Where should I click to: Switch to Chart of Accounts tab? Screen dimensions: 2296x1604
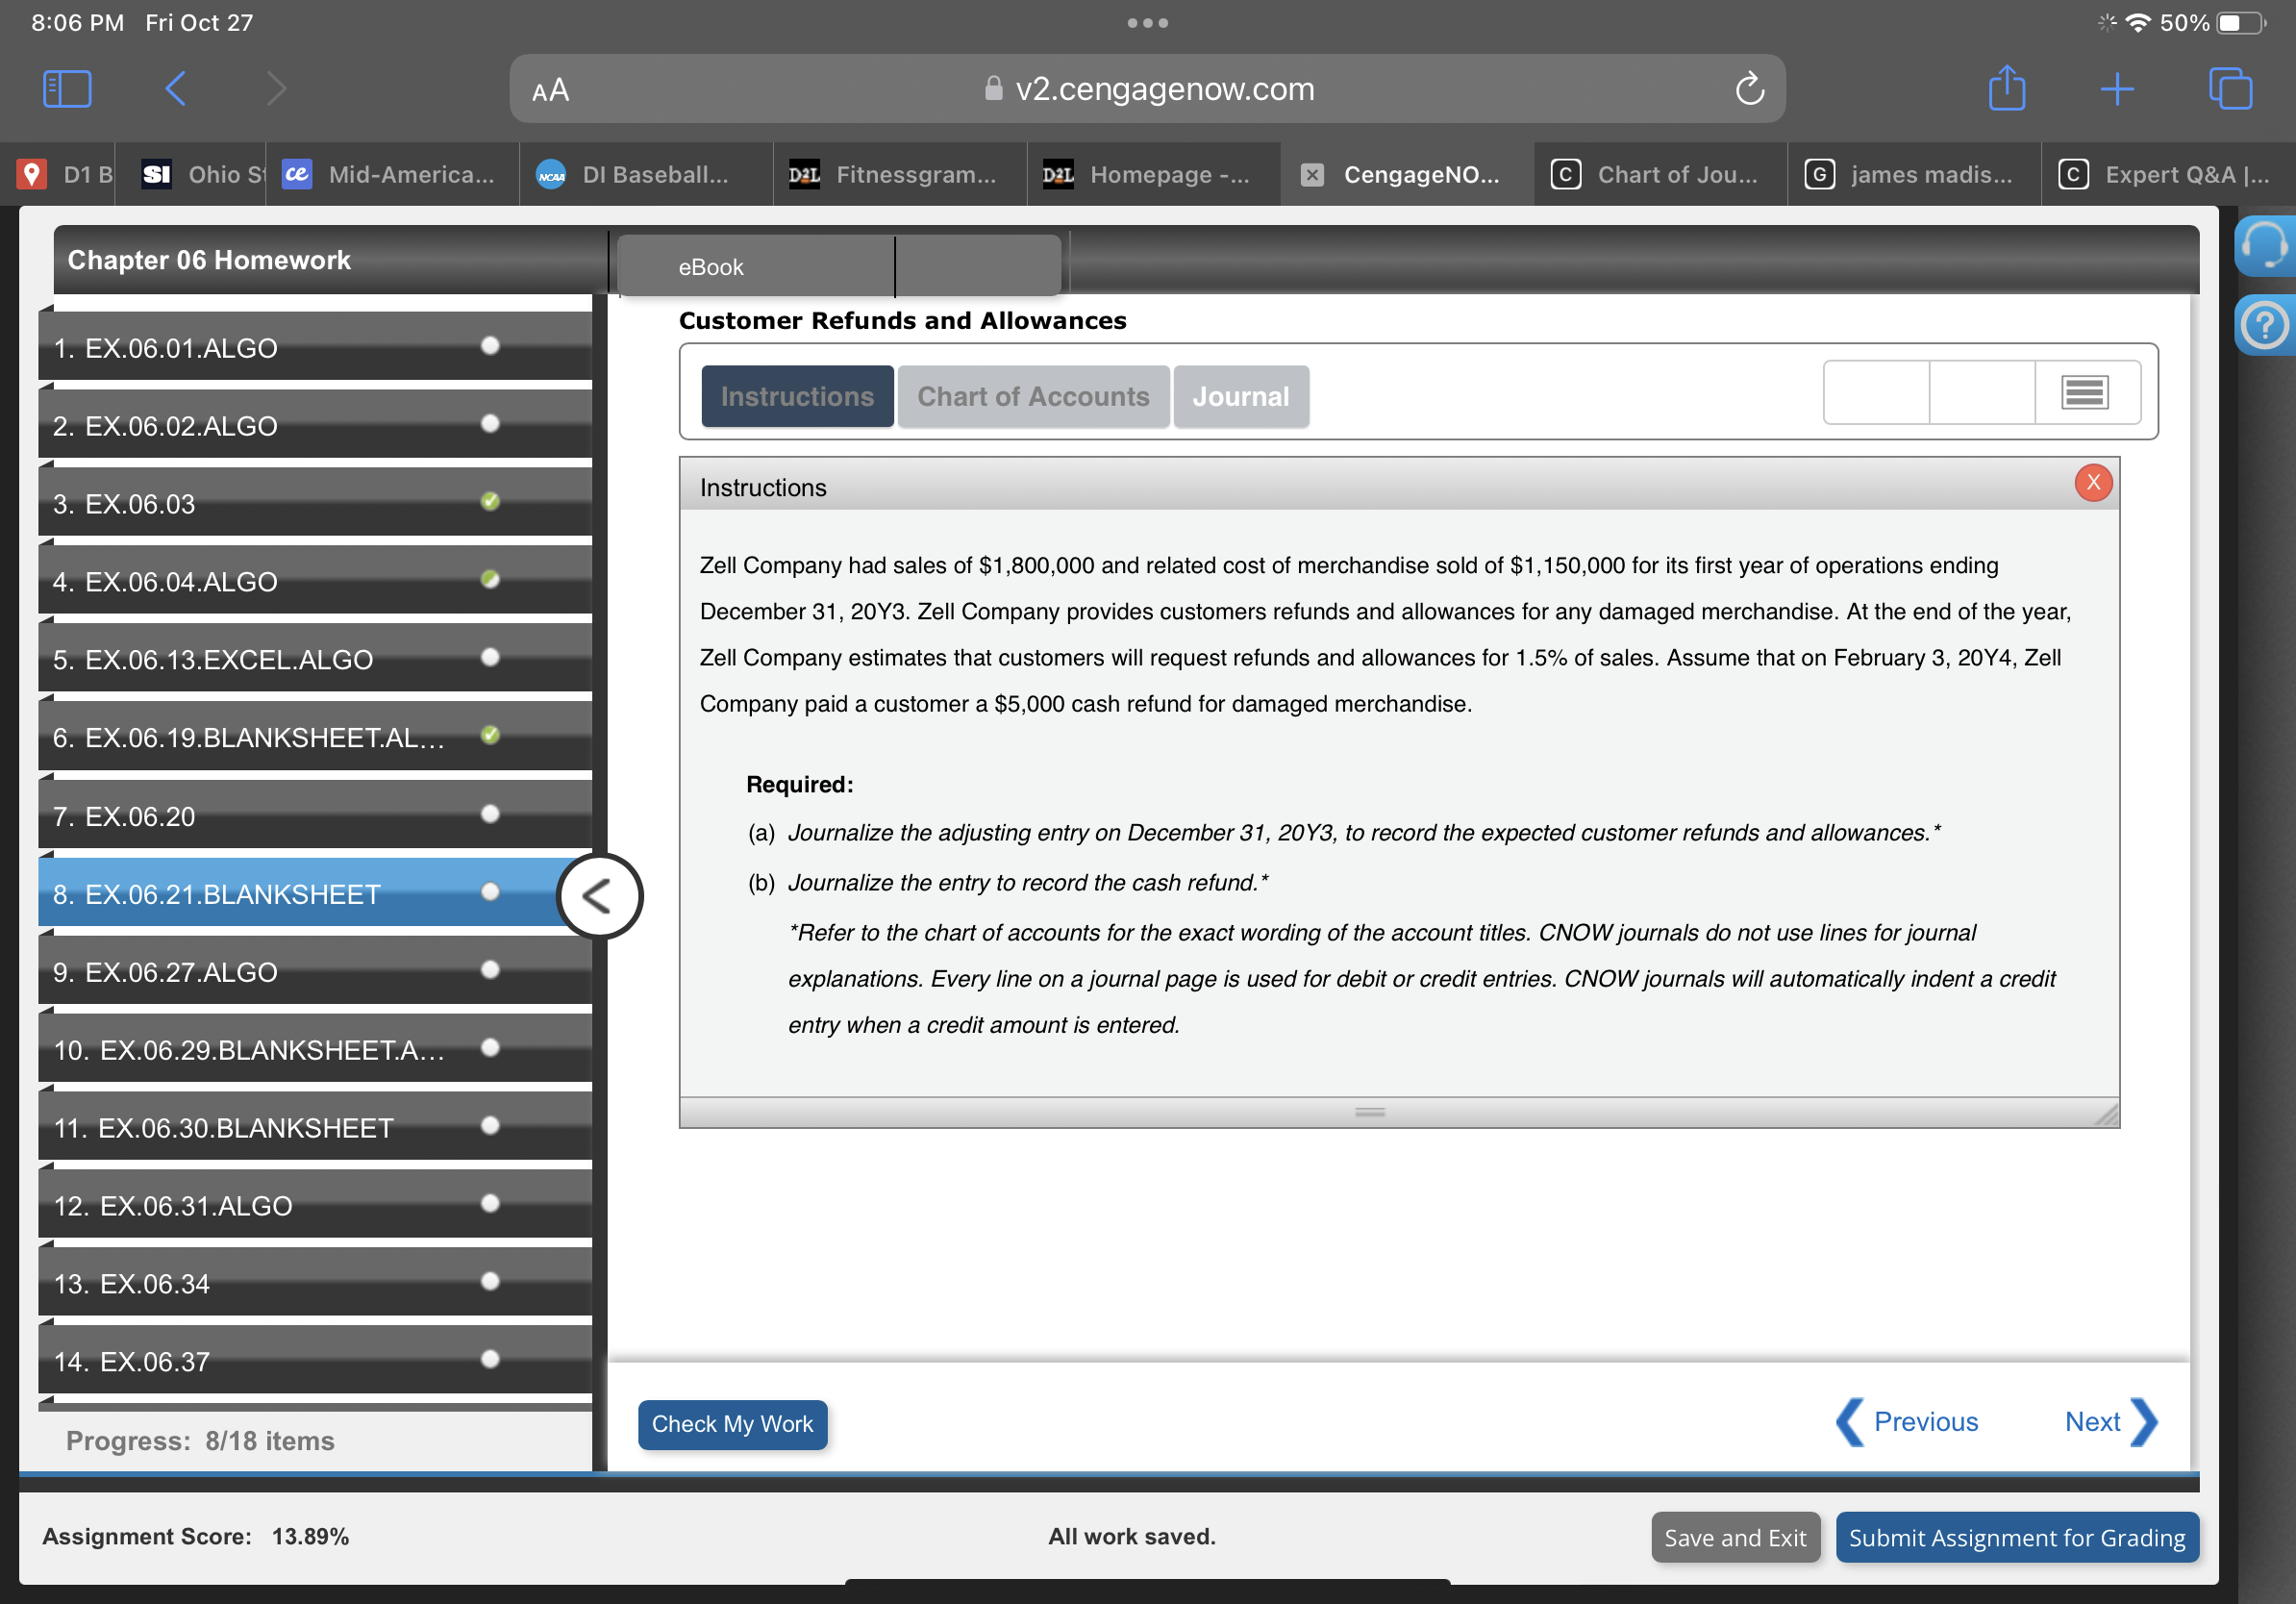click(x=1032, y=397)
